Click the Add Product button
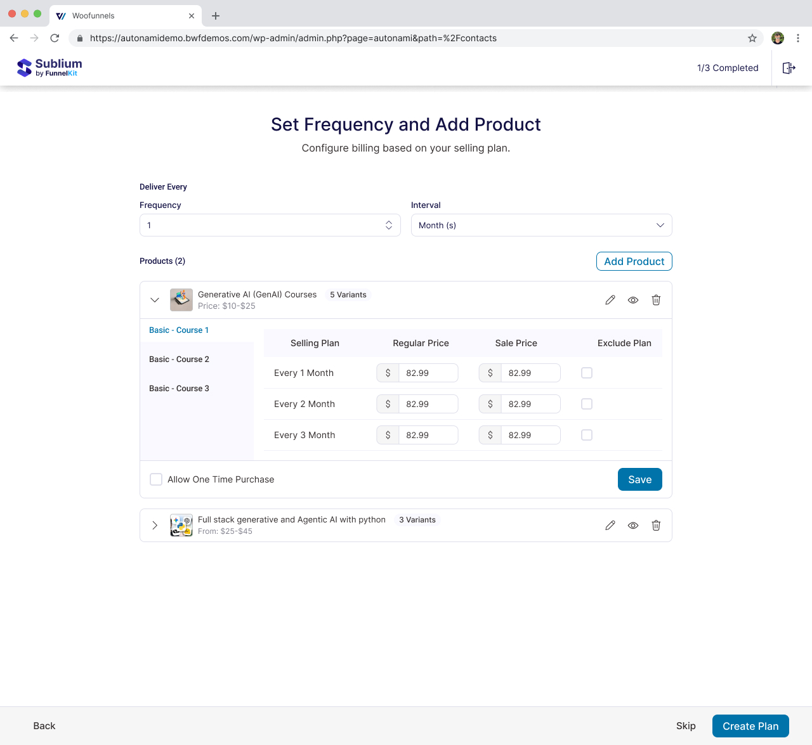812x745 pixels. pos(634,261)
